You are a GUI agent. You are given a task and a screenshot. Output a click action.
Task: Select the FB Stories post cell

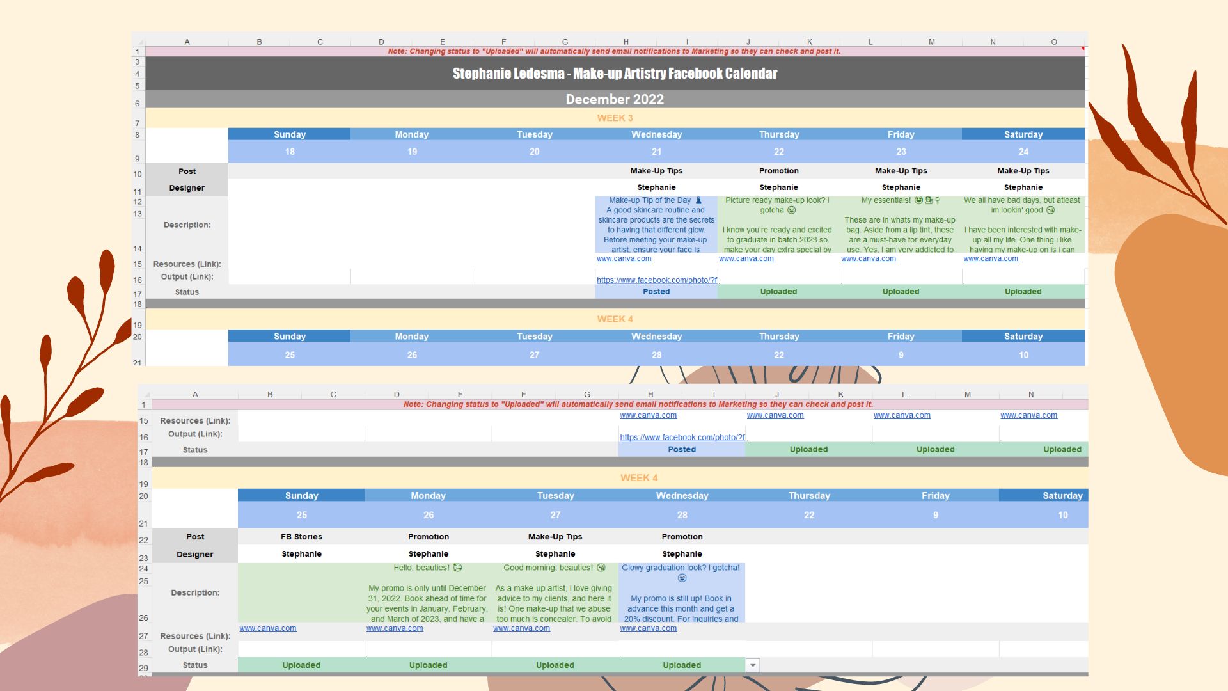301,537
